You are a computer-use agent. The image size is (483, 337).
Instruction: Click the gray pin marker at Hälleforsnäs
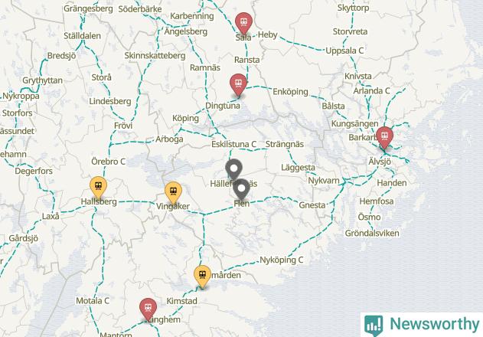(233, 169)
